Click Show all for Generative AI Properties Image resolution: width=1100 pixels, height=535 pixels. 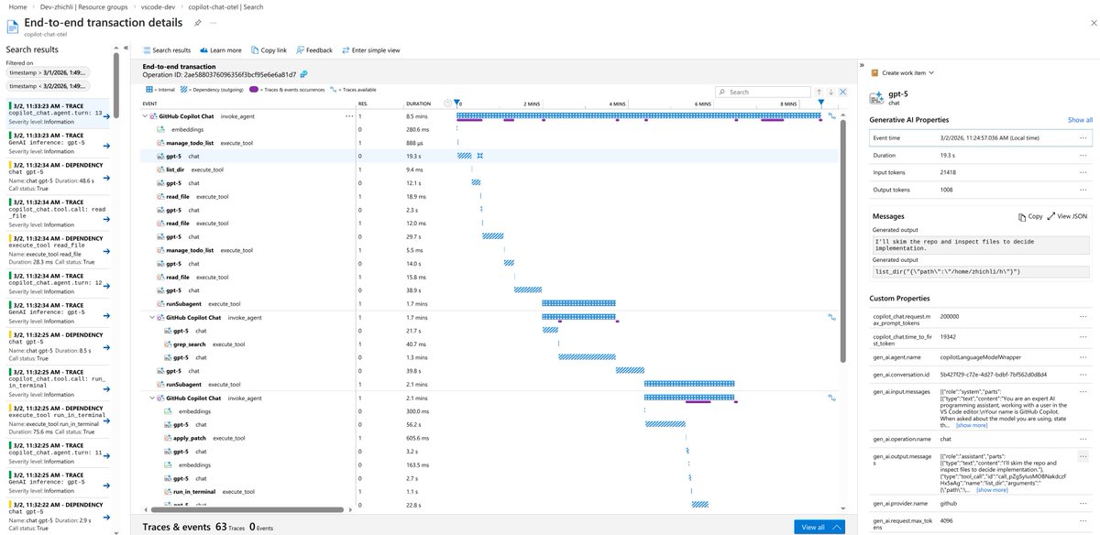[1080, 120]
